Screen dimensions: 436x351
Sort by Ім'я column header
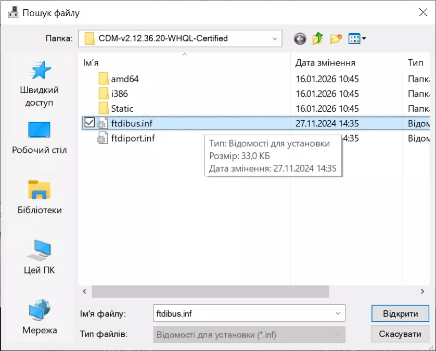click(91, 63)
